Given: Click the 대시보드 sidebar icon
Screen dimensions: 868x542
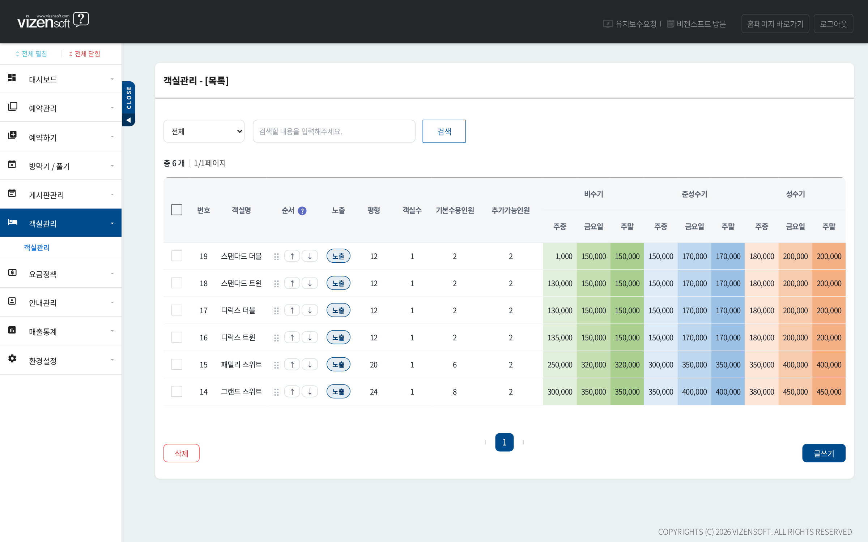Looking at the screenshot, I should tap(12, 78).
